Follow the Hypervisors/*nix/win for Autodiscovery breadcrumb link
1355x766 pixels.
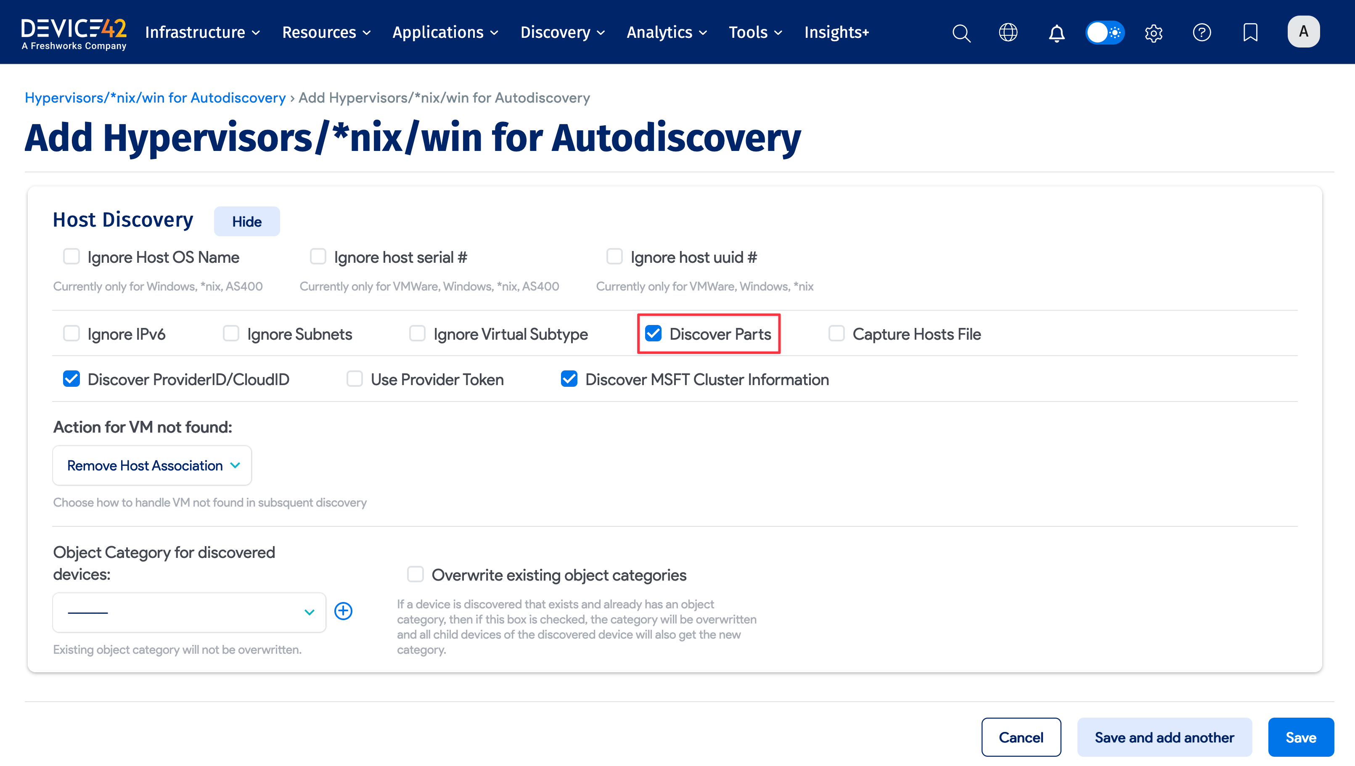coord(155,98)
